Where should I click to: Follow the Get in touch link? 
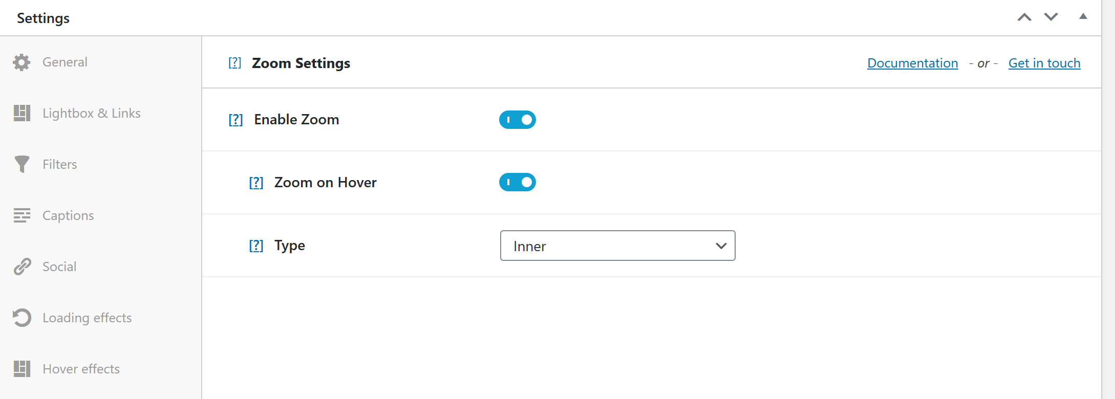tap(1044, 63)
